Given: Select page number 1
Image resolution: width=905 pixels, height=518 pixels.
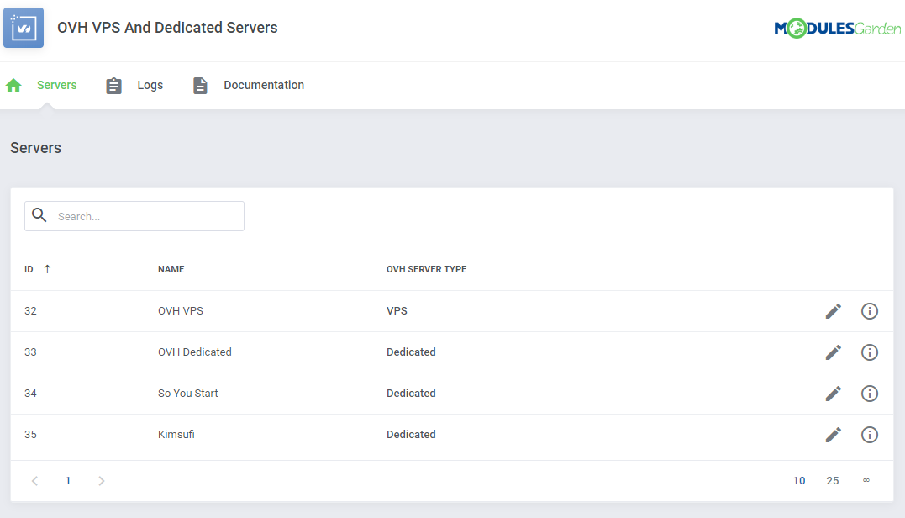Looking at the screenshot, I should pos(67,480).
